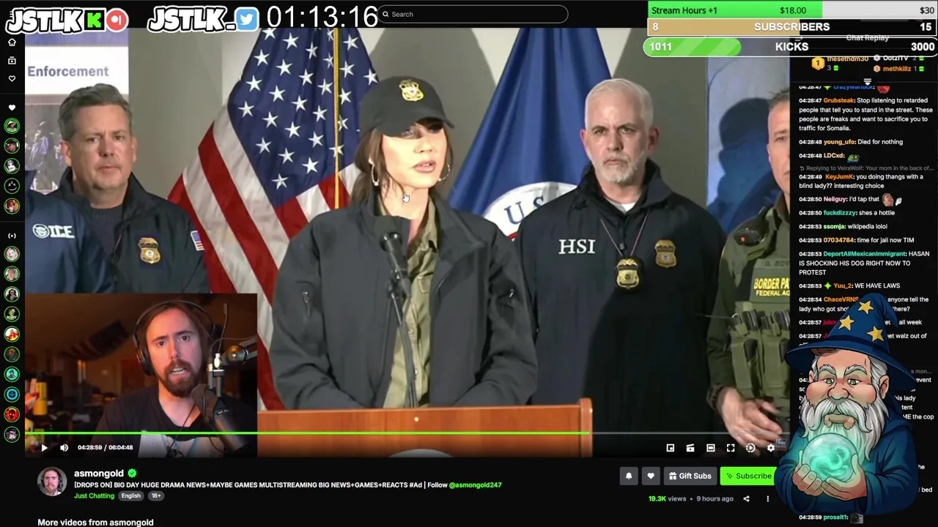
Task: Open the @asmongold247 link in title
Action: 475,485
